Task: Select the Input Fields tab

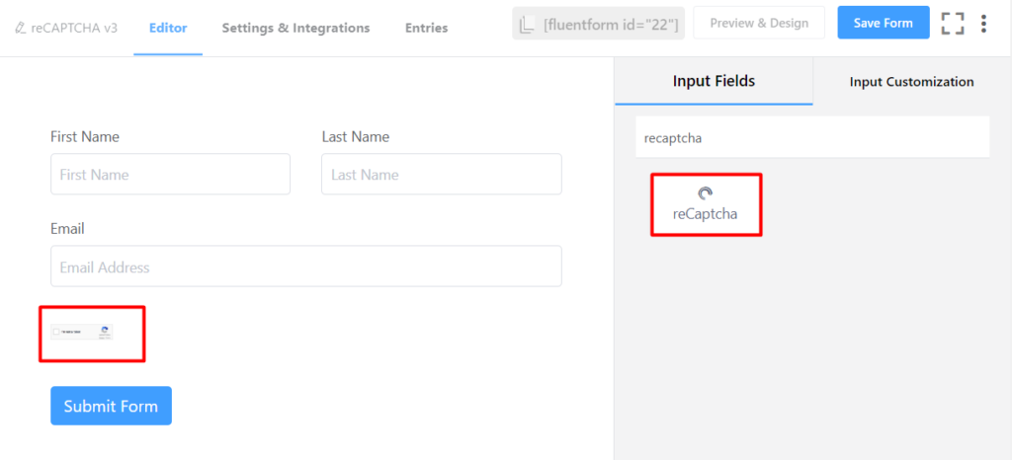Action: [x=714, y=81]
